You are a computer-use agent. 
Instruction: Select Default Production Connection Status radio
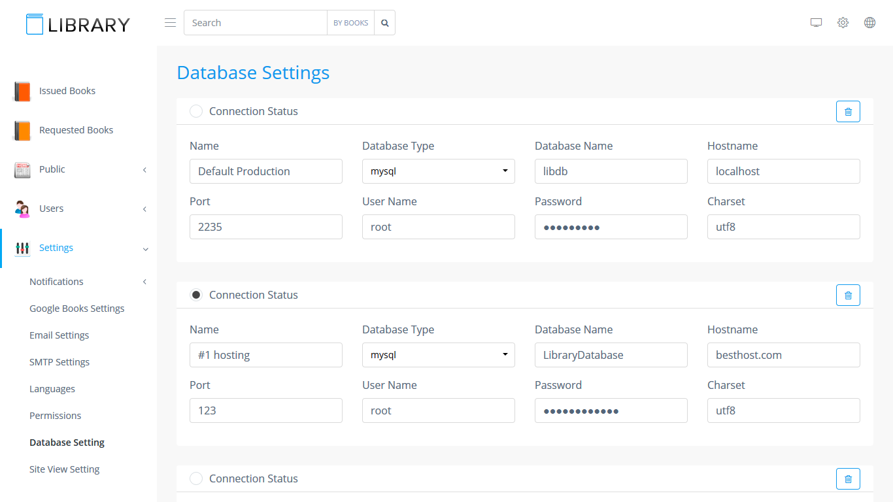tap(196, 111)
